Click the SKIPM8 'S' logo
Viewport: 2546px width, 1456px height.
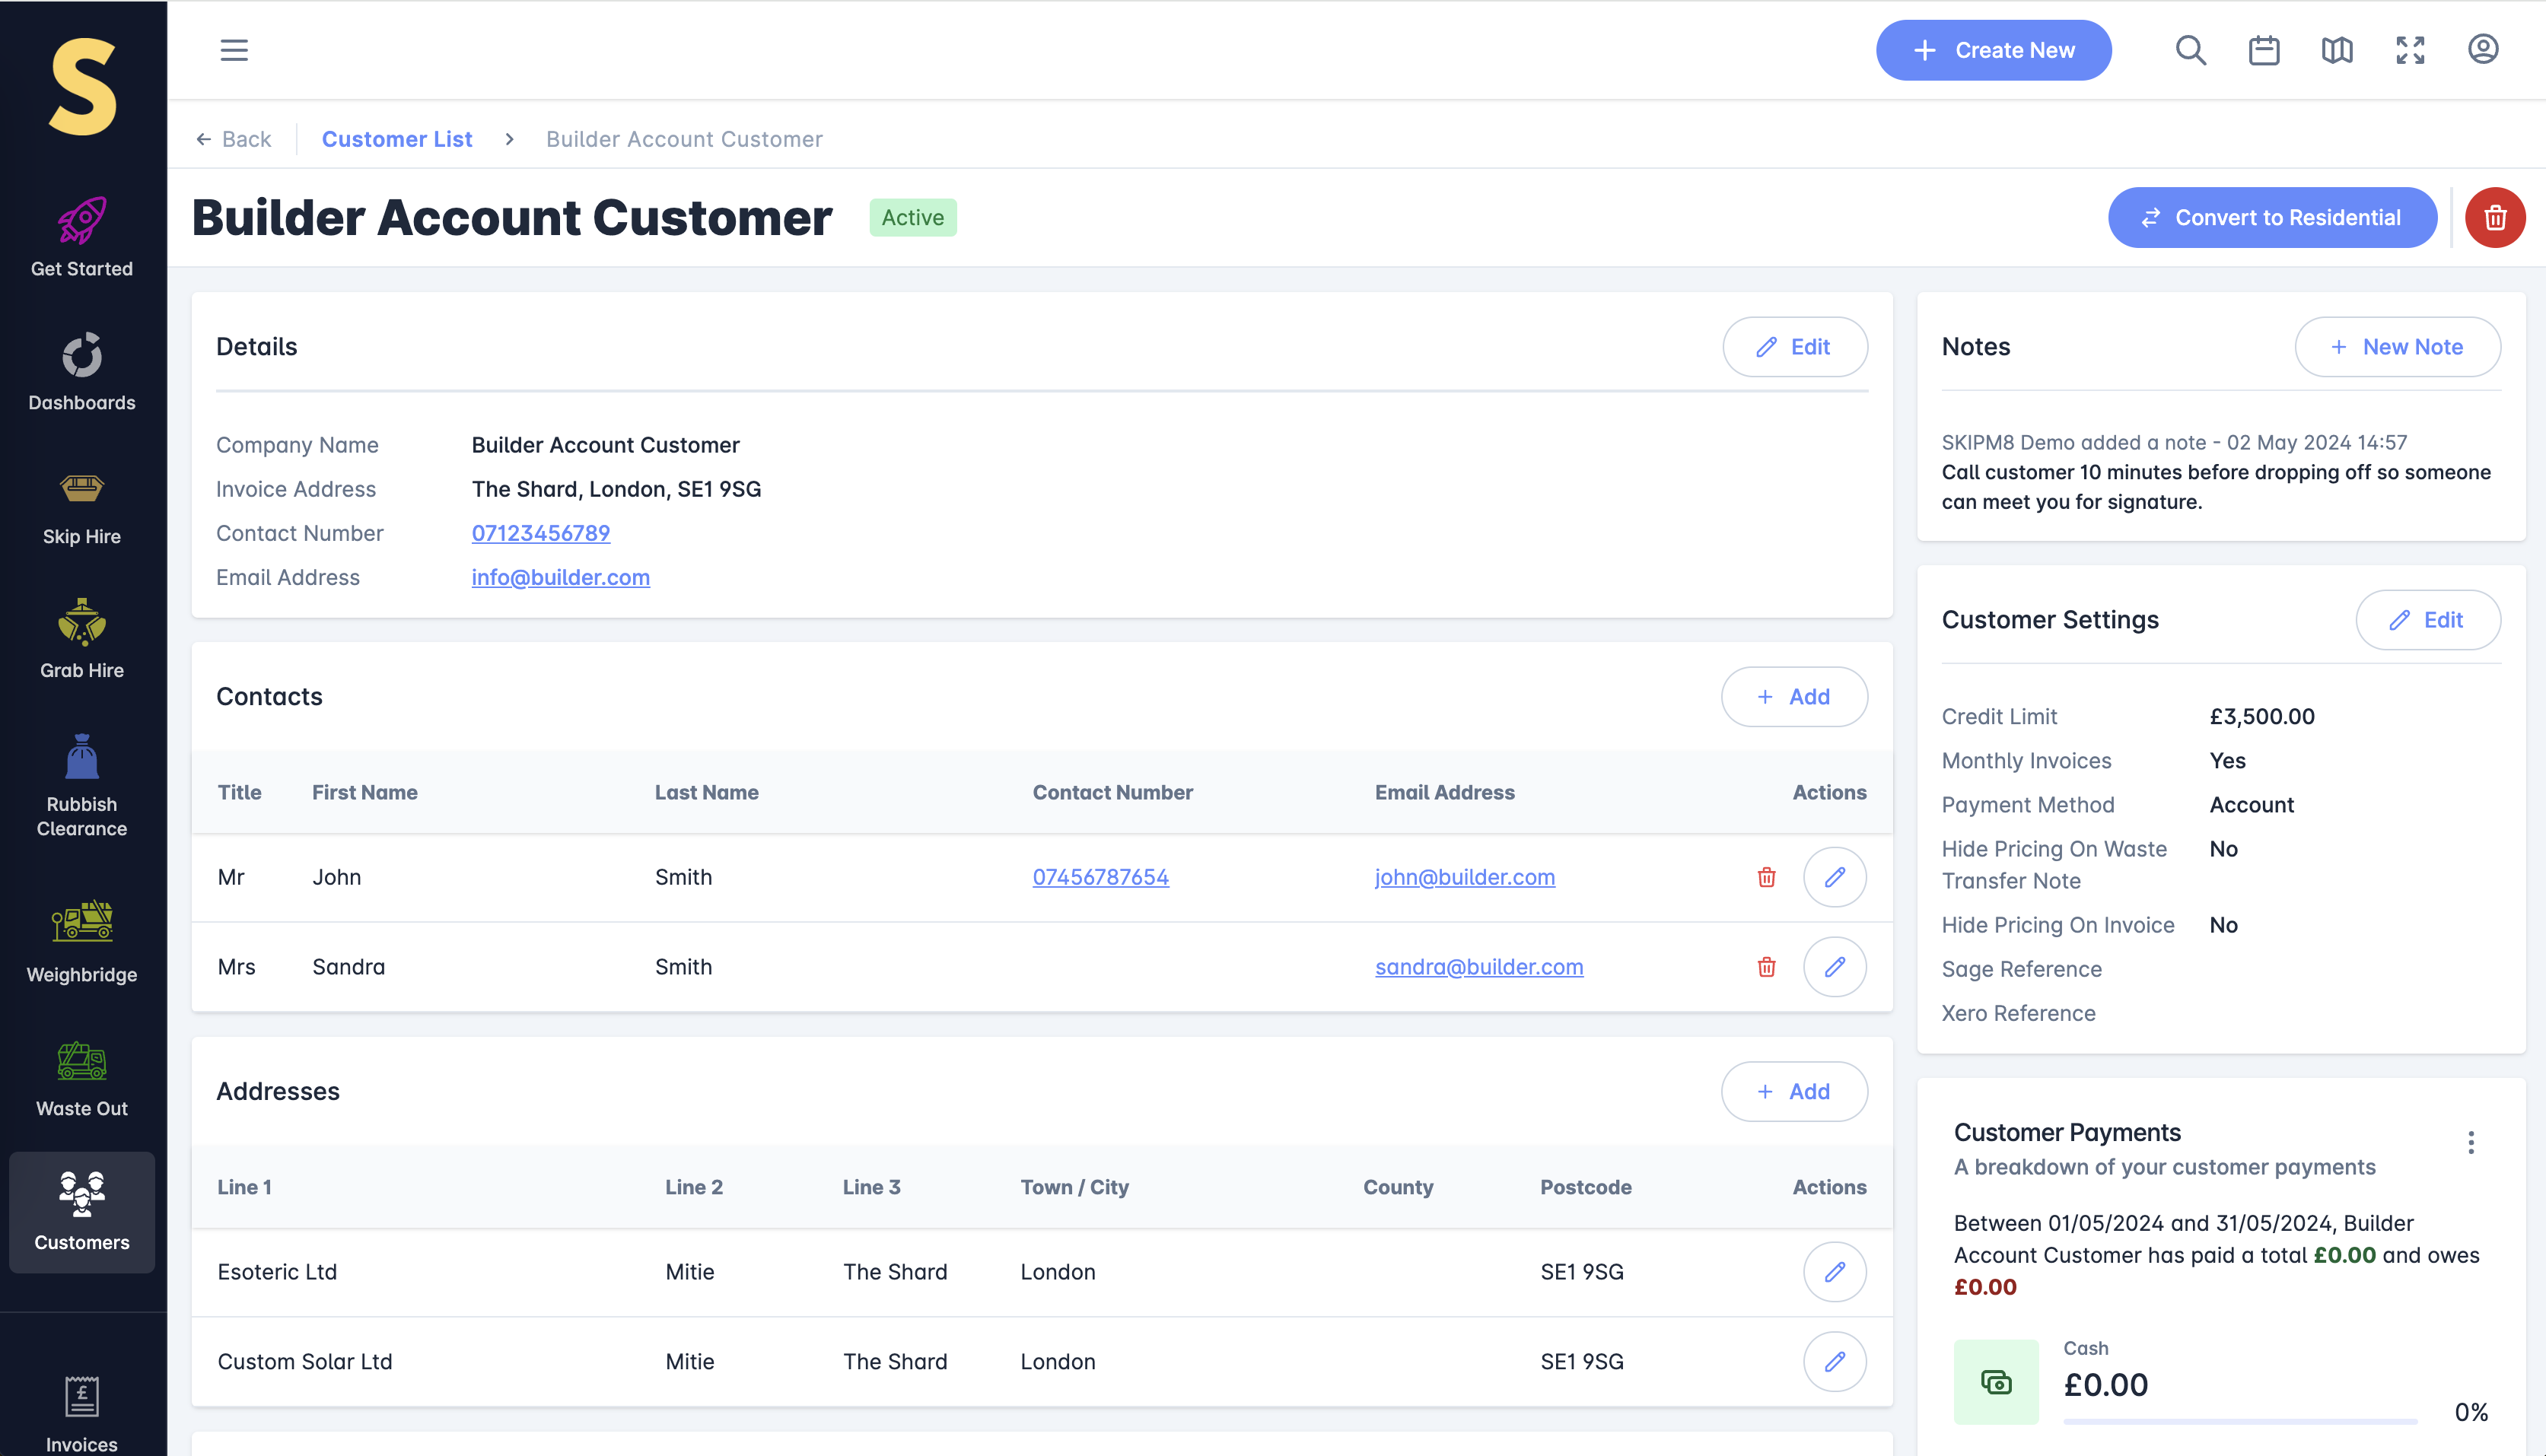pyautogui.click(x=83, y=87)
